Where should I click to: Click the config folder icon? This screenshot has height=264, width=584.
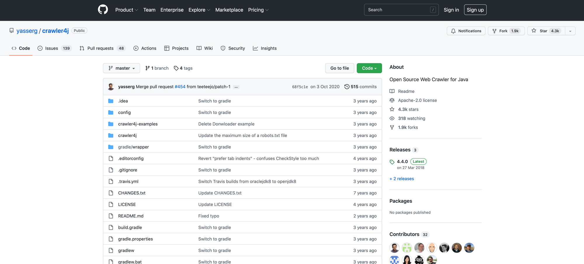click(111, 112)
